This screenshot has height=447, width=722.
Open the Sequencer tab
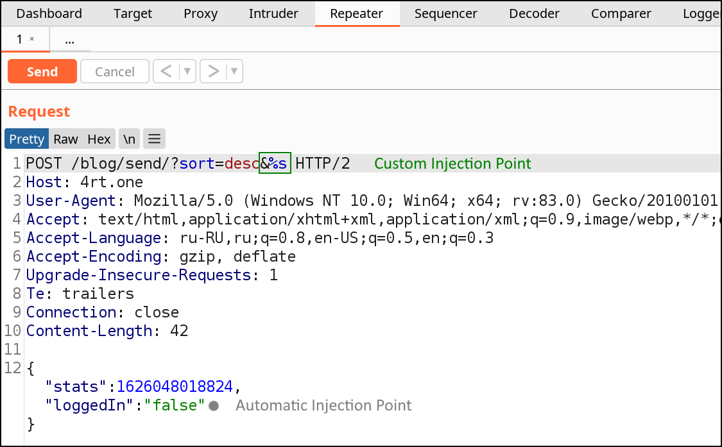(446, 14)
